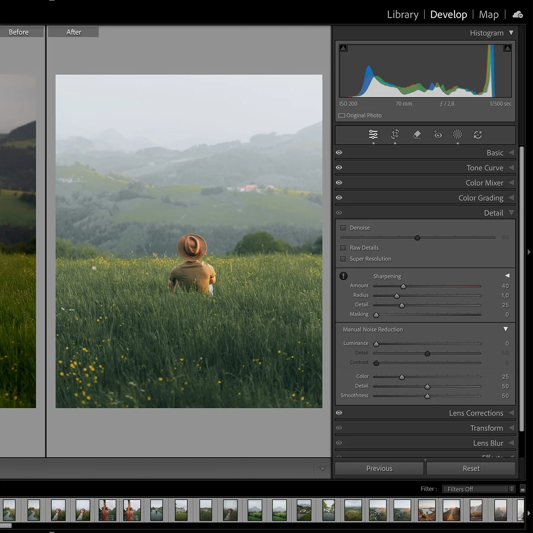Click the right panel vertical scrollbar
533x533 pixels.
pyautogui.click(x=522, y=288)
